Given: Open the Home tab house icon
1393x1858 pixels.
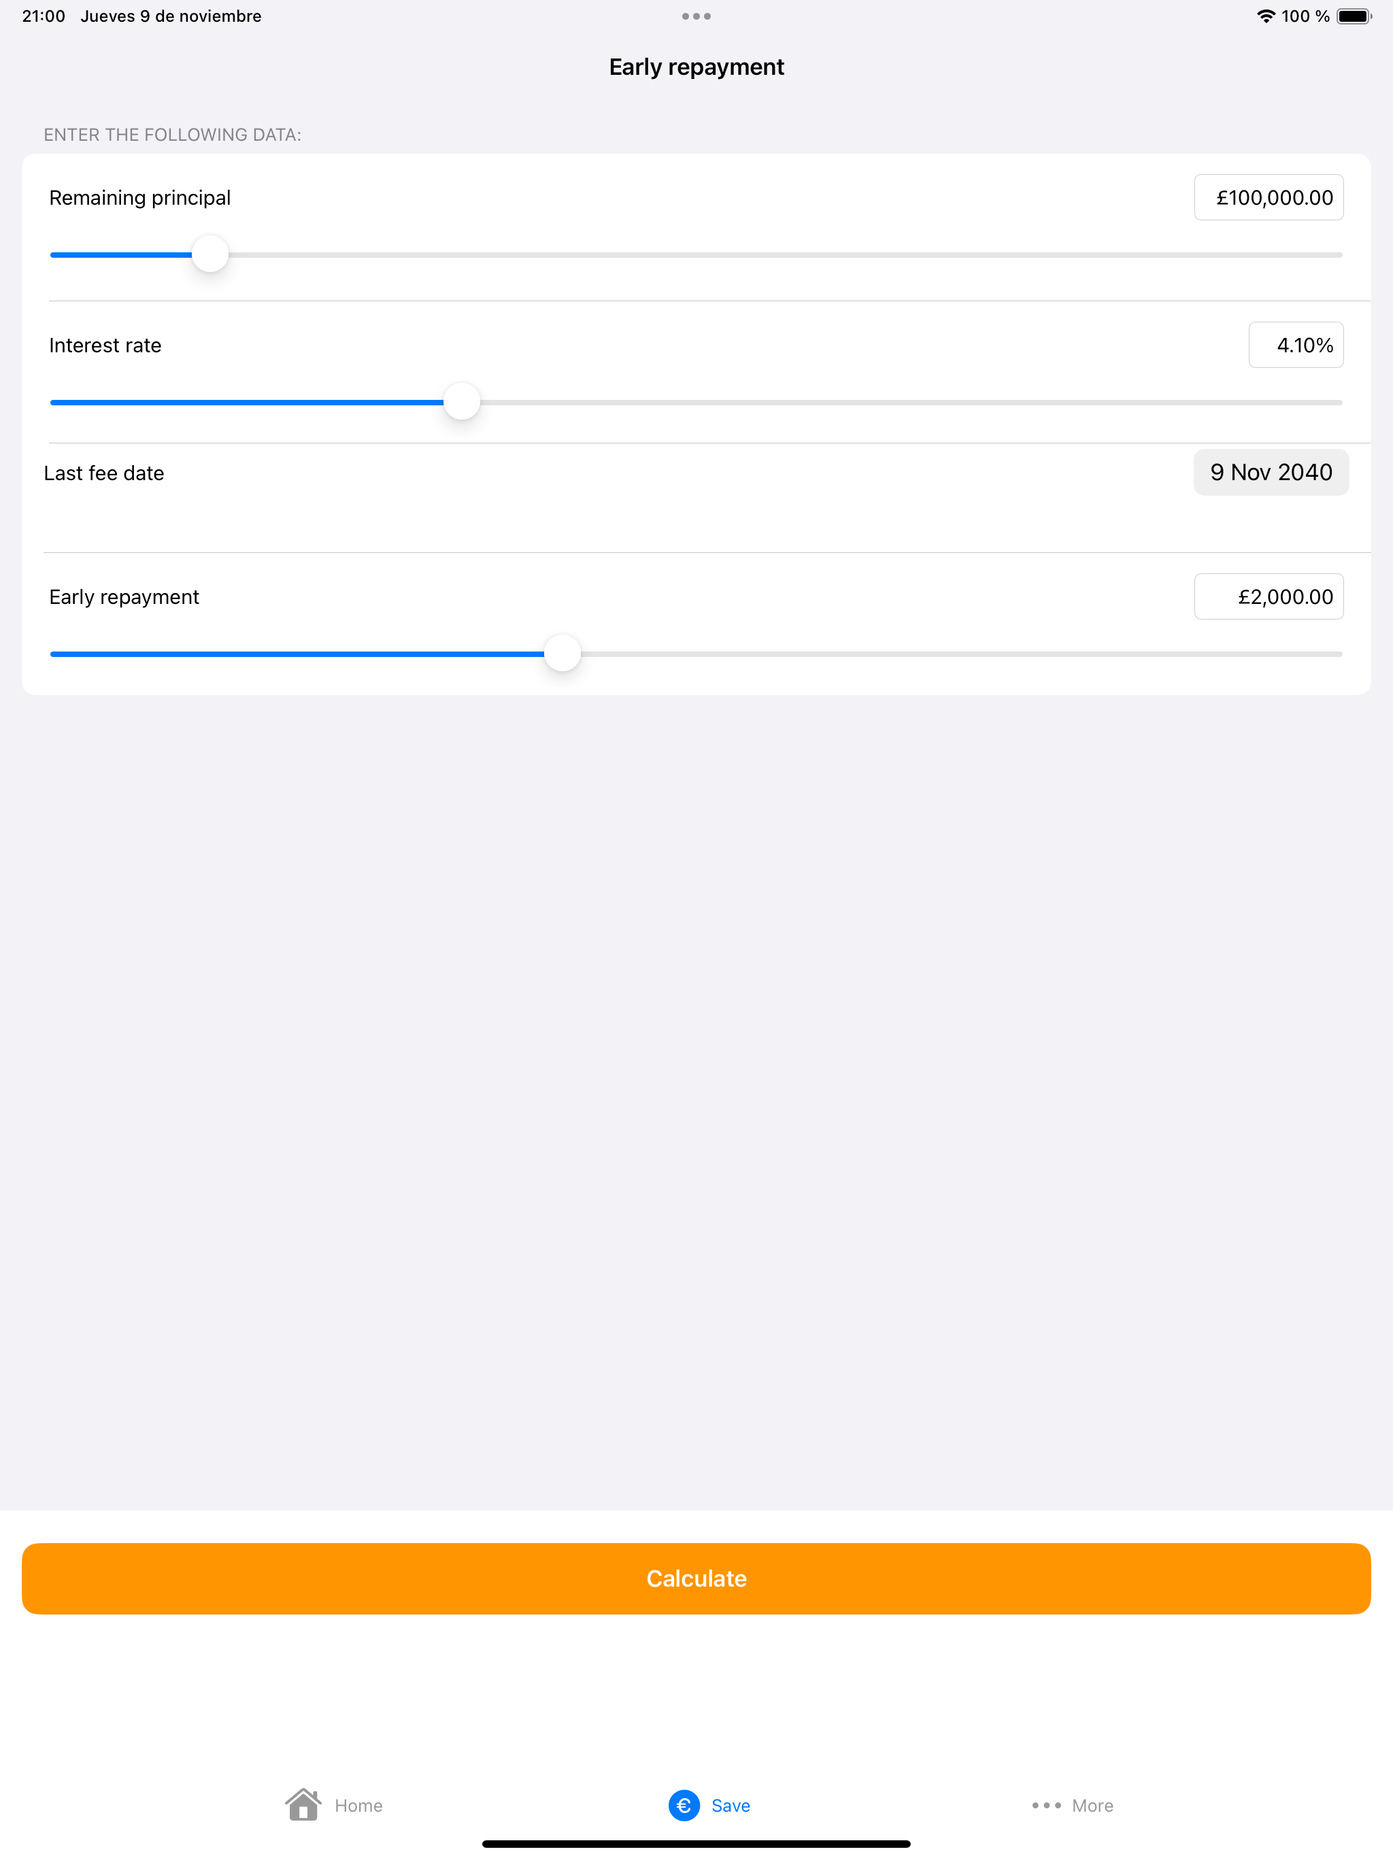Looking at the screenshot, I should point(303,1804).
